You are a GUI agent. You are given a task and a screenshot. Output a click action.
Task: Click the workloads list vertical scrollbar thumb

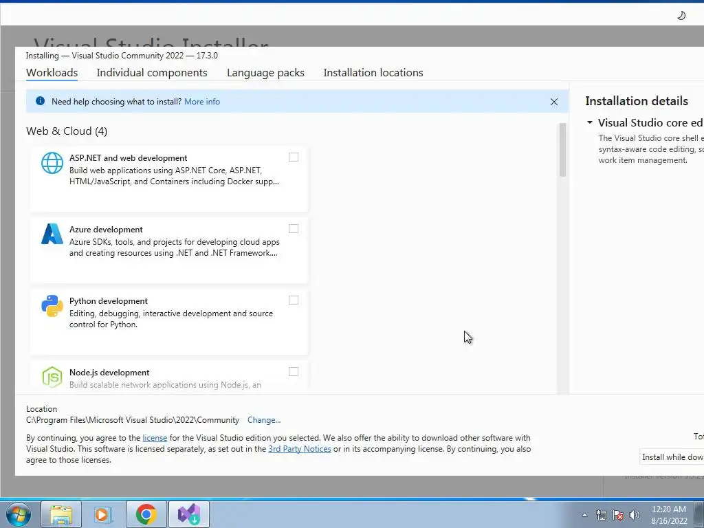562,149
